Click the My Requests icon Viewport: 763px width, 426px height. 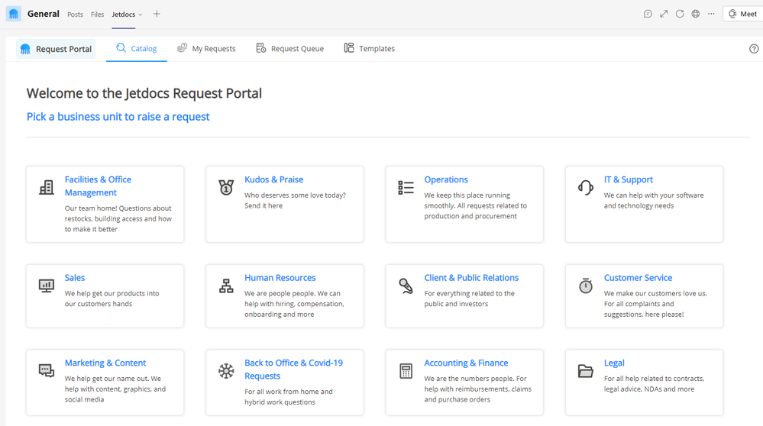click(182, 47)
